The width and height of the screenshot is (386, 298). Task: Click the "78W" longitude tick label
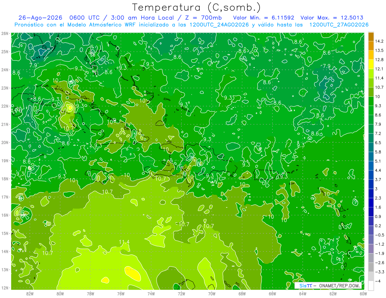click(x=90, y=293)
